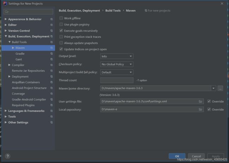The image size is (229, 163).
Task: Expand the Editor tree arrow
Action: [6, 25]
